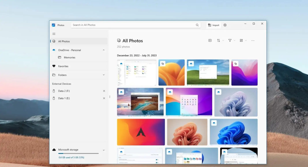
Task: Remove the Data 1 (E:) device with X
Action: pos(104,98)
